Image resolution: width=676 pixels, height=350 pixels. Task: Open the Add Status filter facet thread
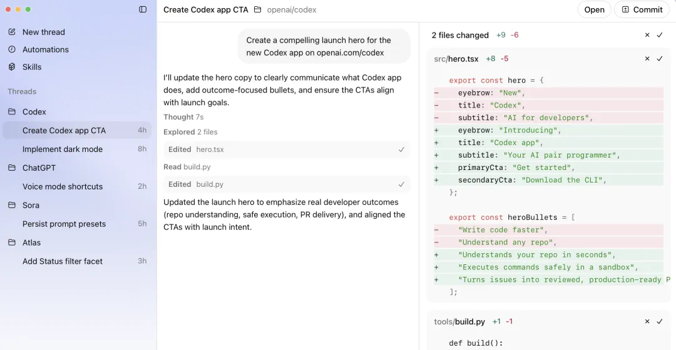coord(63,261)
